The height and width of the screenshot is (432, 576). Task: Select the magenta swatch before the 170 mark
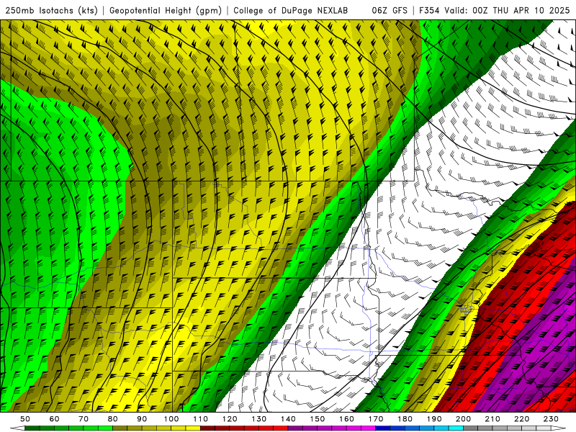point(369,428)
